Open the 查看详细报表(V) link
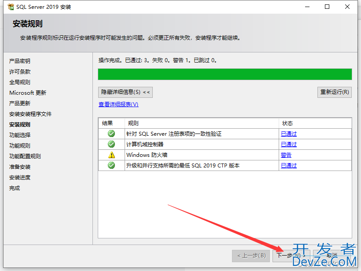 pos(118,104)
